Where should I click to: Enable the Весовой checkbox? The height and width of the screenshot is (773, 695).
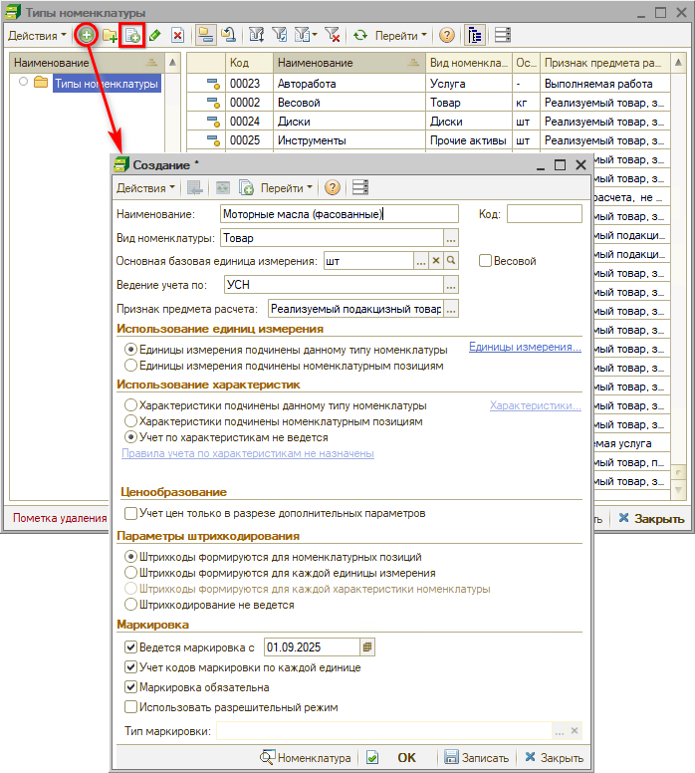coord(485,261)
